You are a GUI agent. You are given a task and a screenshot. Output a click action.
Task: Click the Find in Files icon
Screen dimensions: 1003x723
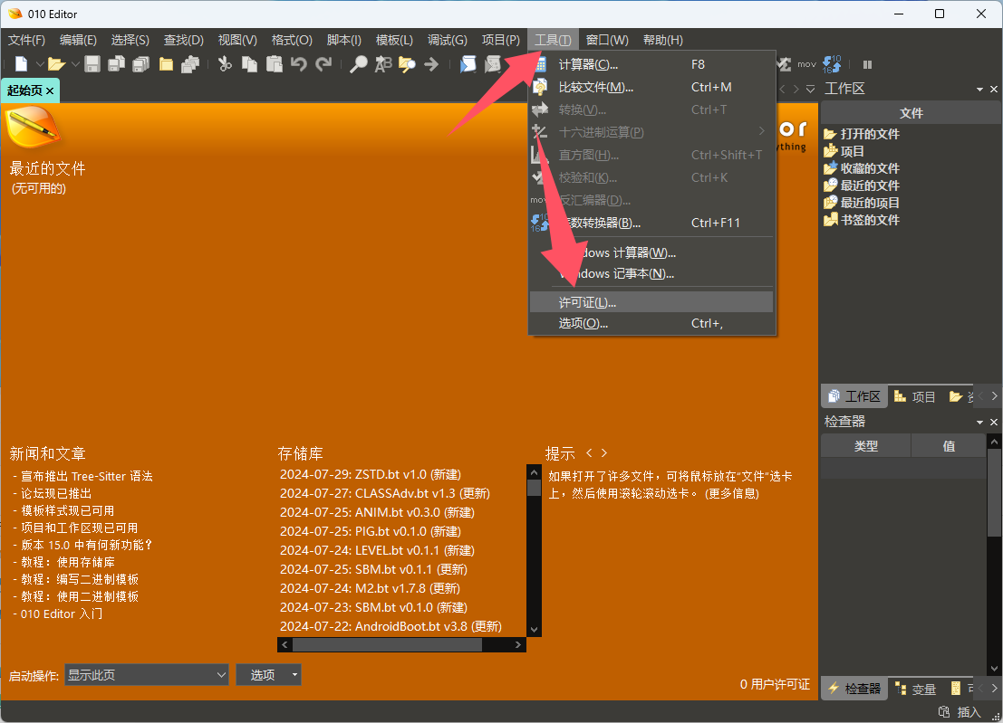click(x=407, y=64)
